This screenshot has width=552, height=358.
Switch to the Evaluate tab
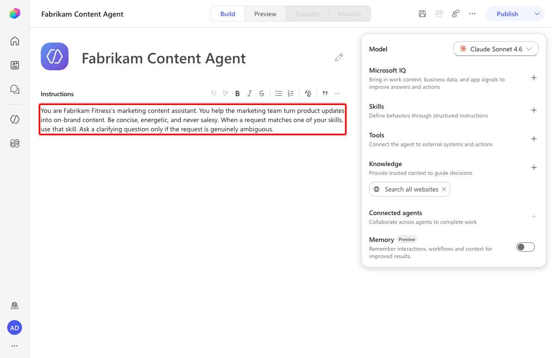(307, 14)
